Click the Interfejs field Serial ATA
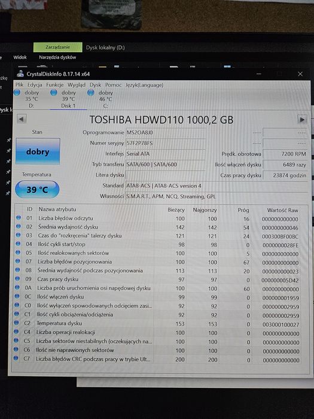 166,154
